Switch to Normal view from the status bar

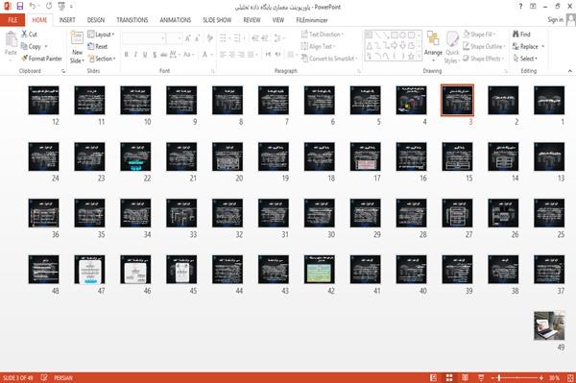coord(434,378)
